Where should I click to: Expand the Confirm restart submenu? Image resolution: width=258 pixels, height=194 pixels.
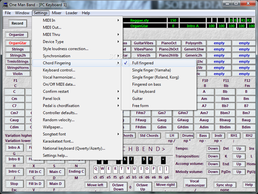[77, 92]
